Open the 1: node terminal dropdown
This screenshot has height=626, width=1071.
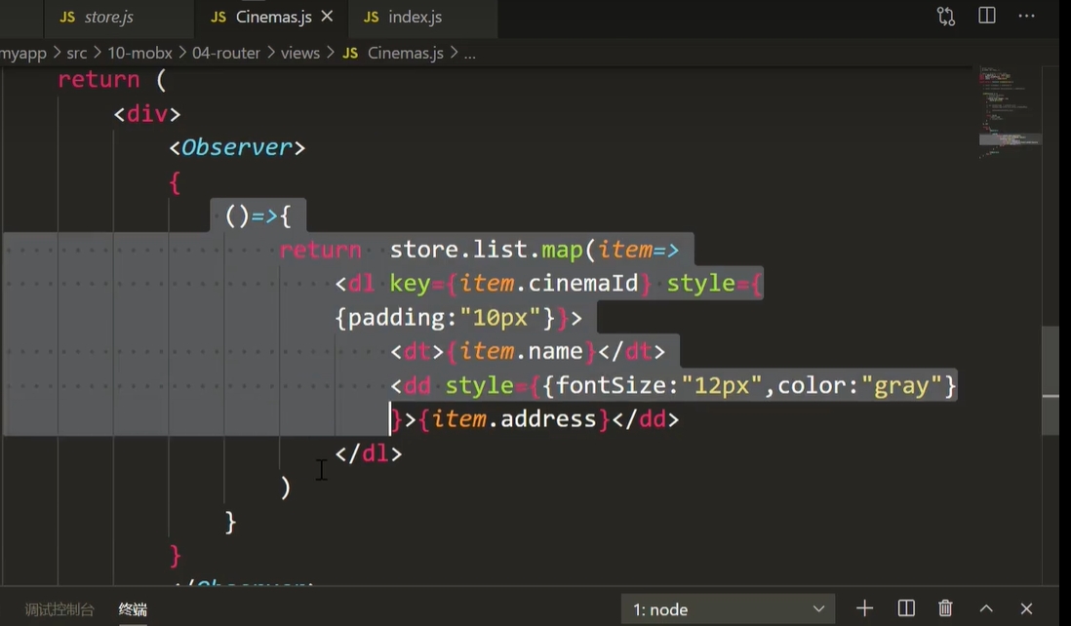(x=728, y=608)
